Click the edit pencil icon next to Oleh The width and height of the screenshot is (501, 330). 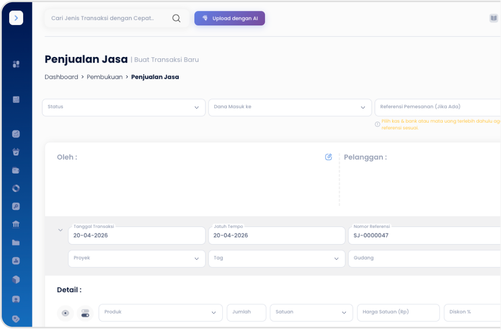click(328, 156)
